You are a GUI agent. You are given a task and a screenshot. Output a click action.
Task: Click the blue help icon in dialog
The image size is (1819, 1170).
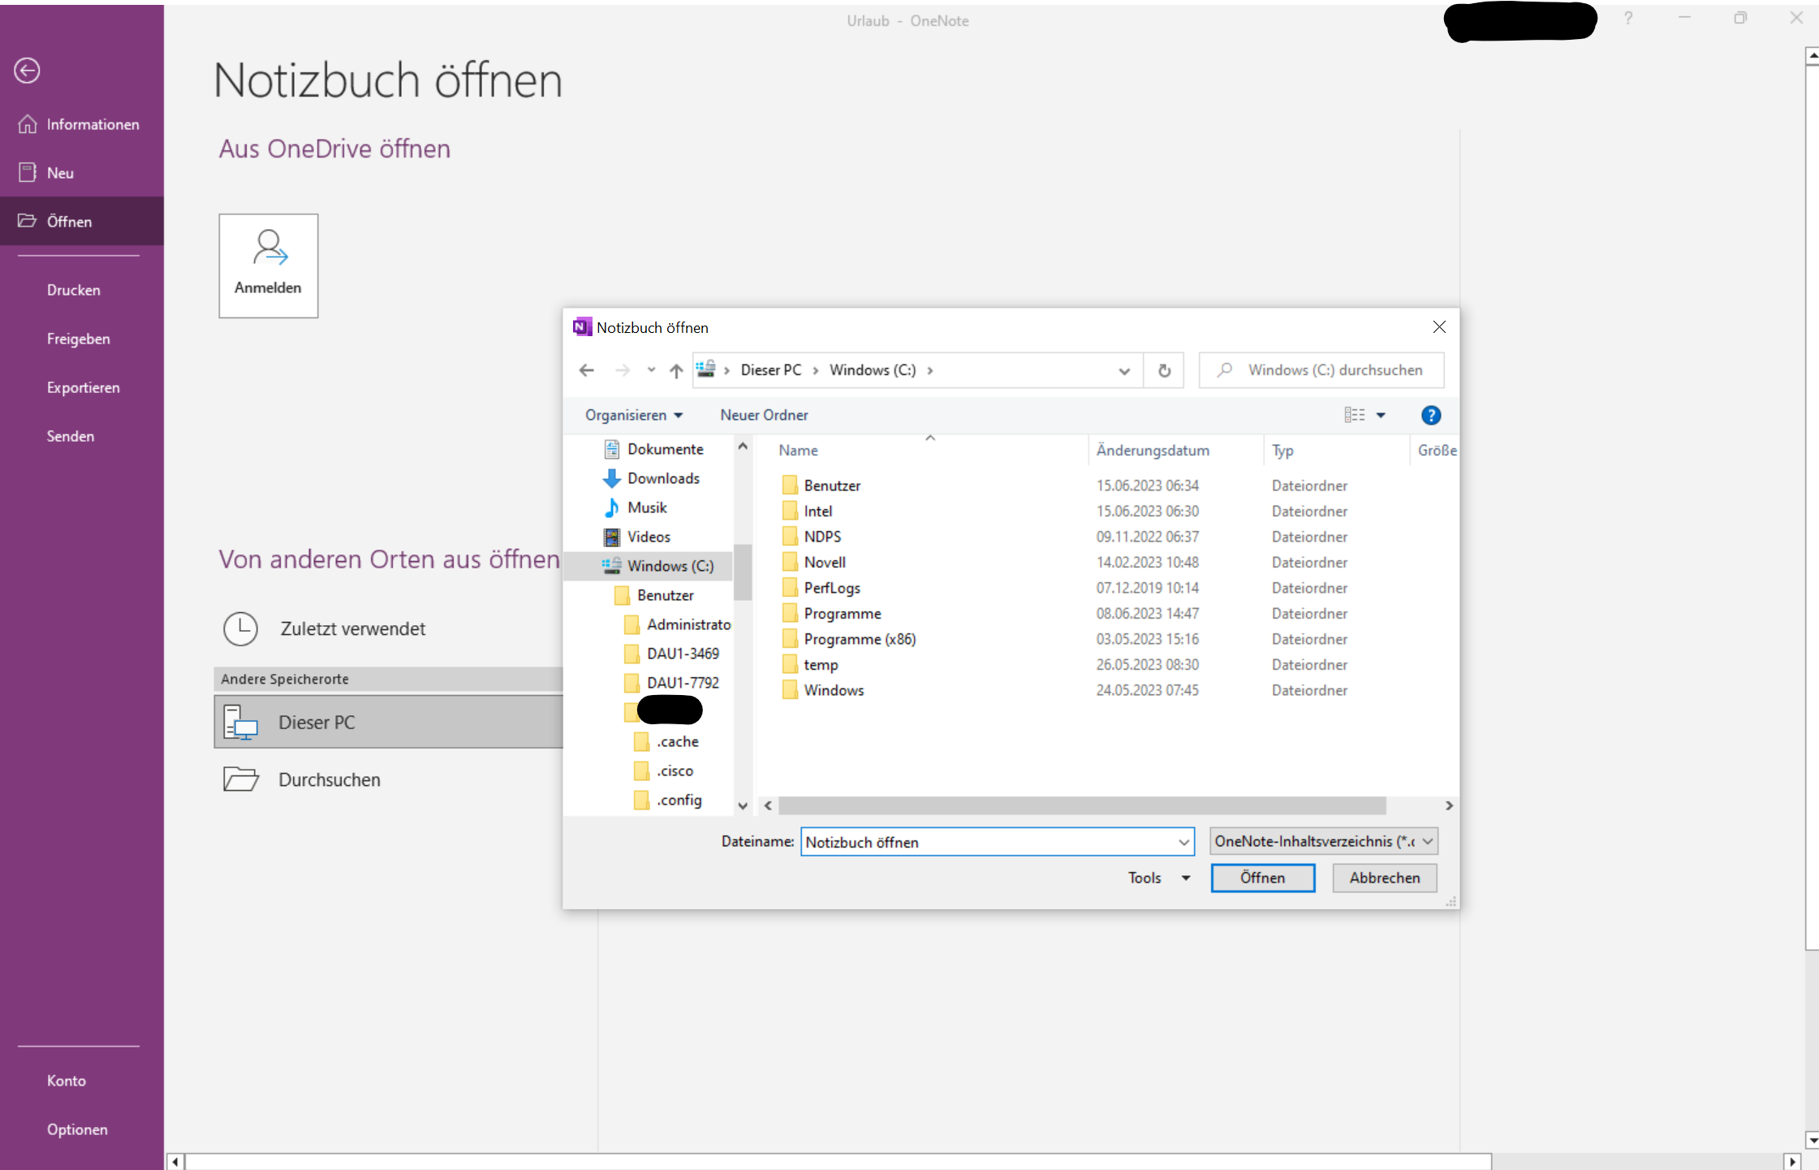1430,415
